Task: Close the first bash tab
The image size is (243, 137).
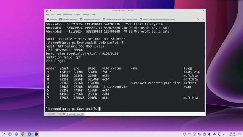Action: click(x=54, y=114)
